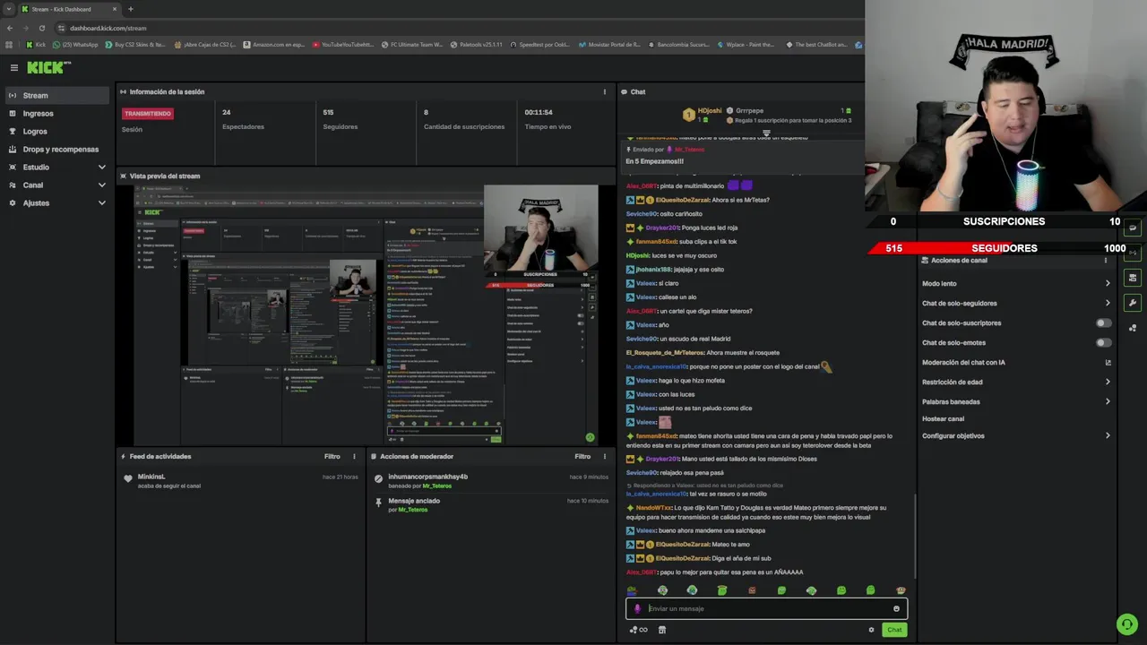Viewport: 1147px width, 645px height.
Task: Click the TRANSMITIENDO status badge
Action: (148, 114)
